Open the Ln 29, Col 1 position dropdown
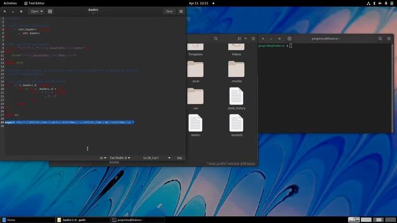Viewport: 397px width, 223px height. click(157, 158)
